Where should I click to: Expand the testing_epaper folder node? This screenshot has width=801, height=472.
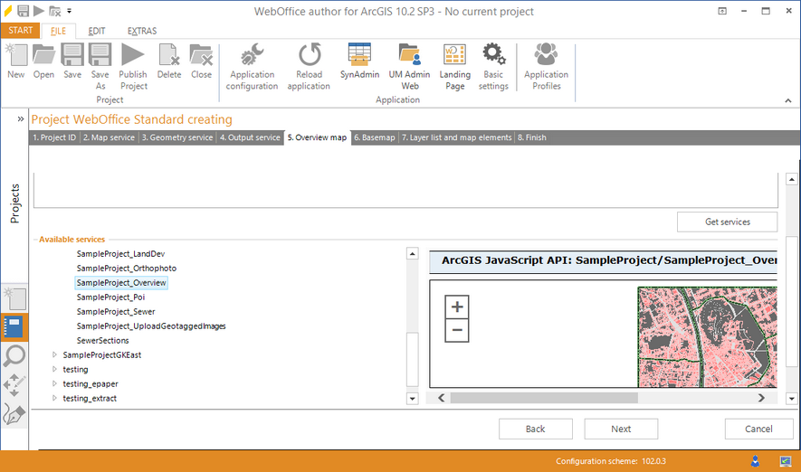pos(54,383)
